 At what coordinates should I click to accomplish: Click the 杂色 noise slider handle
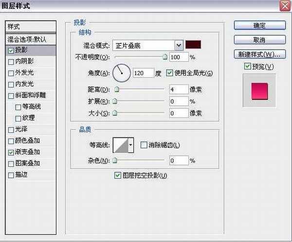coord(115,160)
